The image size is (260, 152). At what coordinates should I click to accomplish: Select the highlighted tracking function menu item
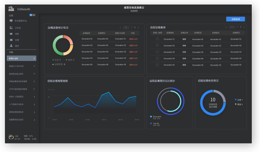21,58
